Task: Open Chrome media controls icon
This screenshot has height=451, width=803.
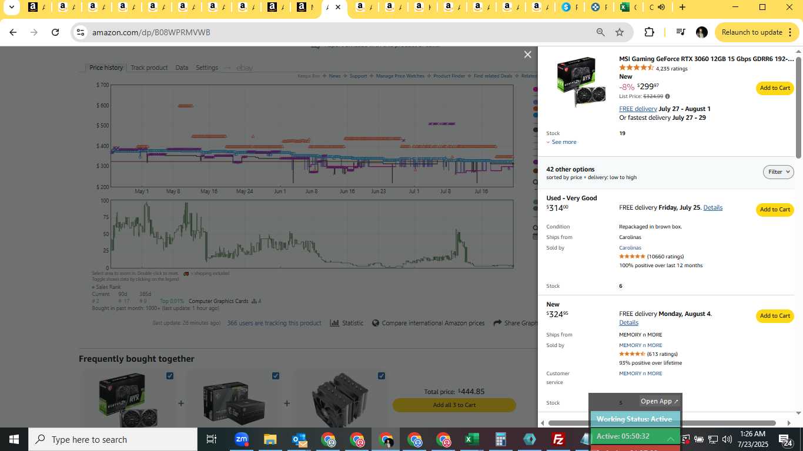Action: click(x=681, y=32)
